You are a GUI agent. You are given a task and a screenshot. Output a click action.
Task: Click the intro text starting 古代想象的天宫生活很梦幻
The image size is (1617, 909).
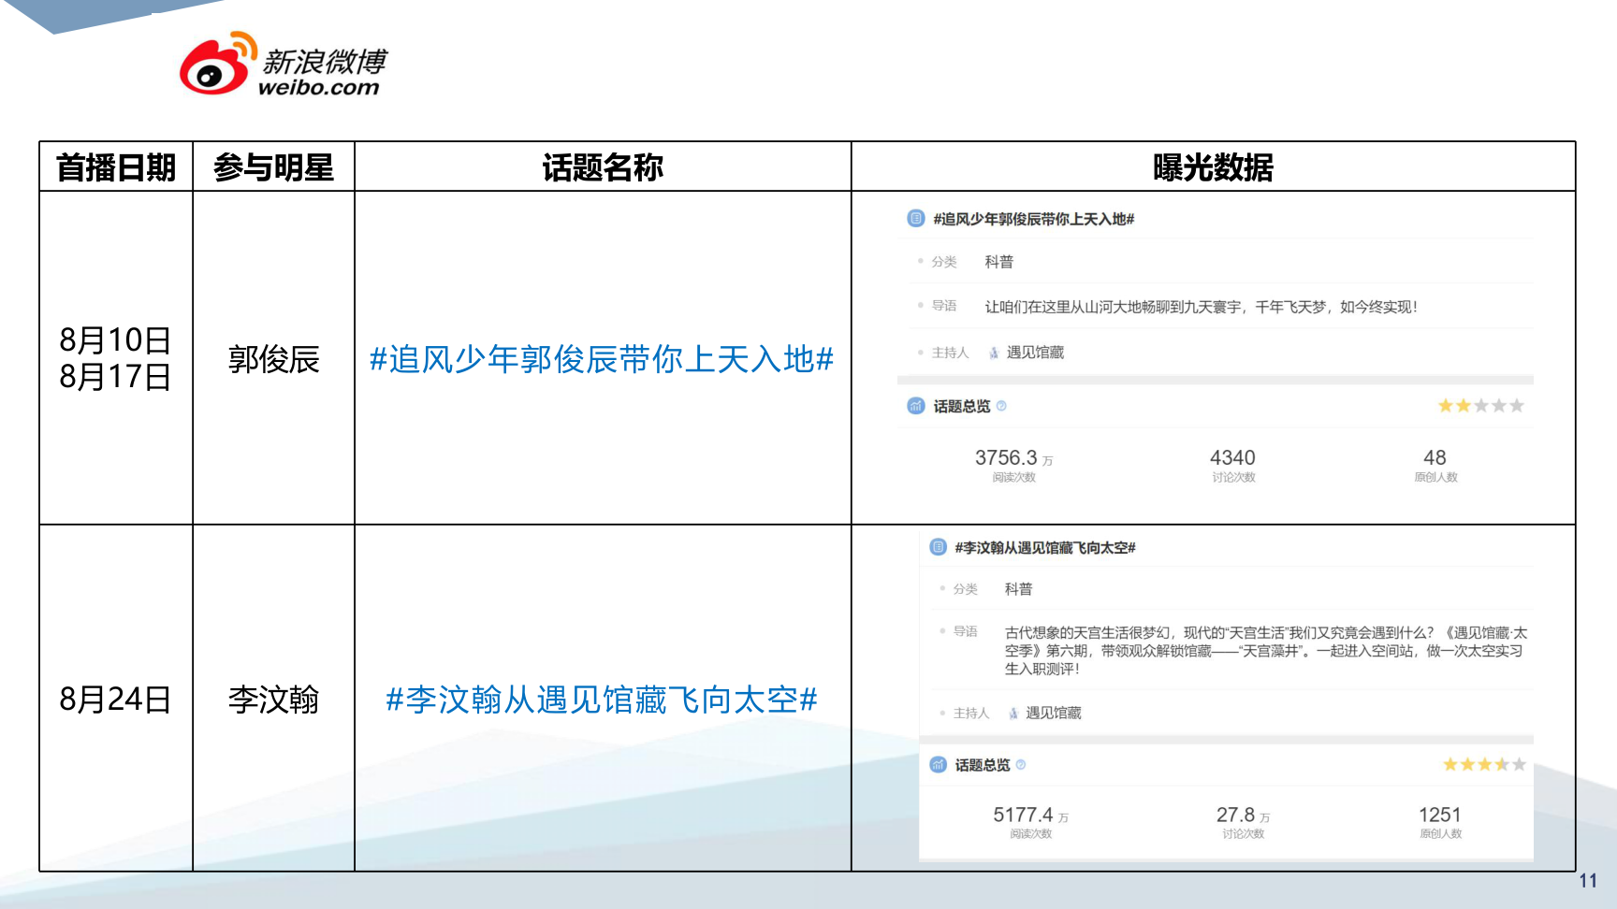click(x=1265, y=651)
